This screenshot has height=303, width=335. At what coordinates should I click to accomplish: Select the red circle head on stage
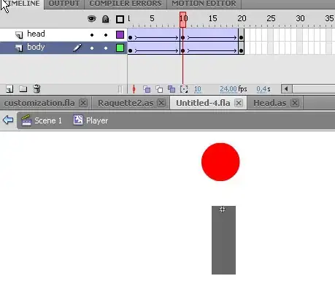pyautogui.click(x=220, y=162)
